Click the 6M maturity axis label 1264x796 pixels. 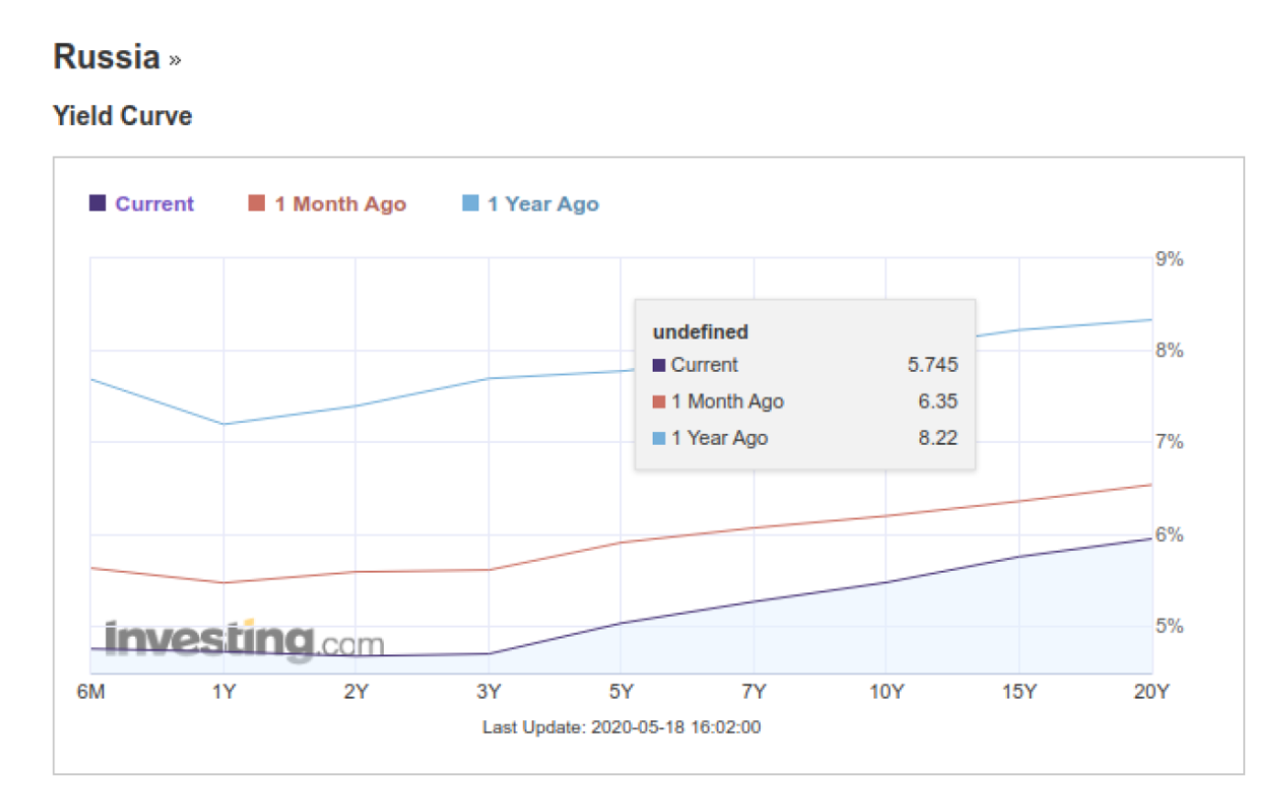point(91,692)
